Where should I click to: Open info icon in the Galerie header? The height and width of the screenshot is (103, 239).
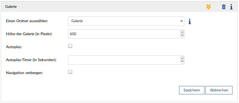[231, 7]
